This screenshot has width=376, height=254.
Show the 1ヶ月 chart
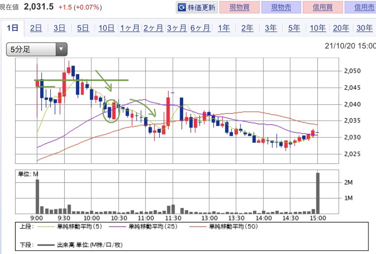130,28
